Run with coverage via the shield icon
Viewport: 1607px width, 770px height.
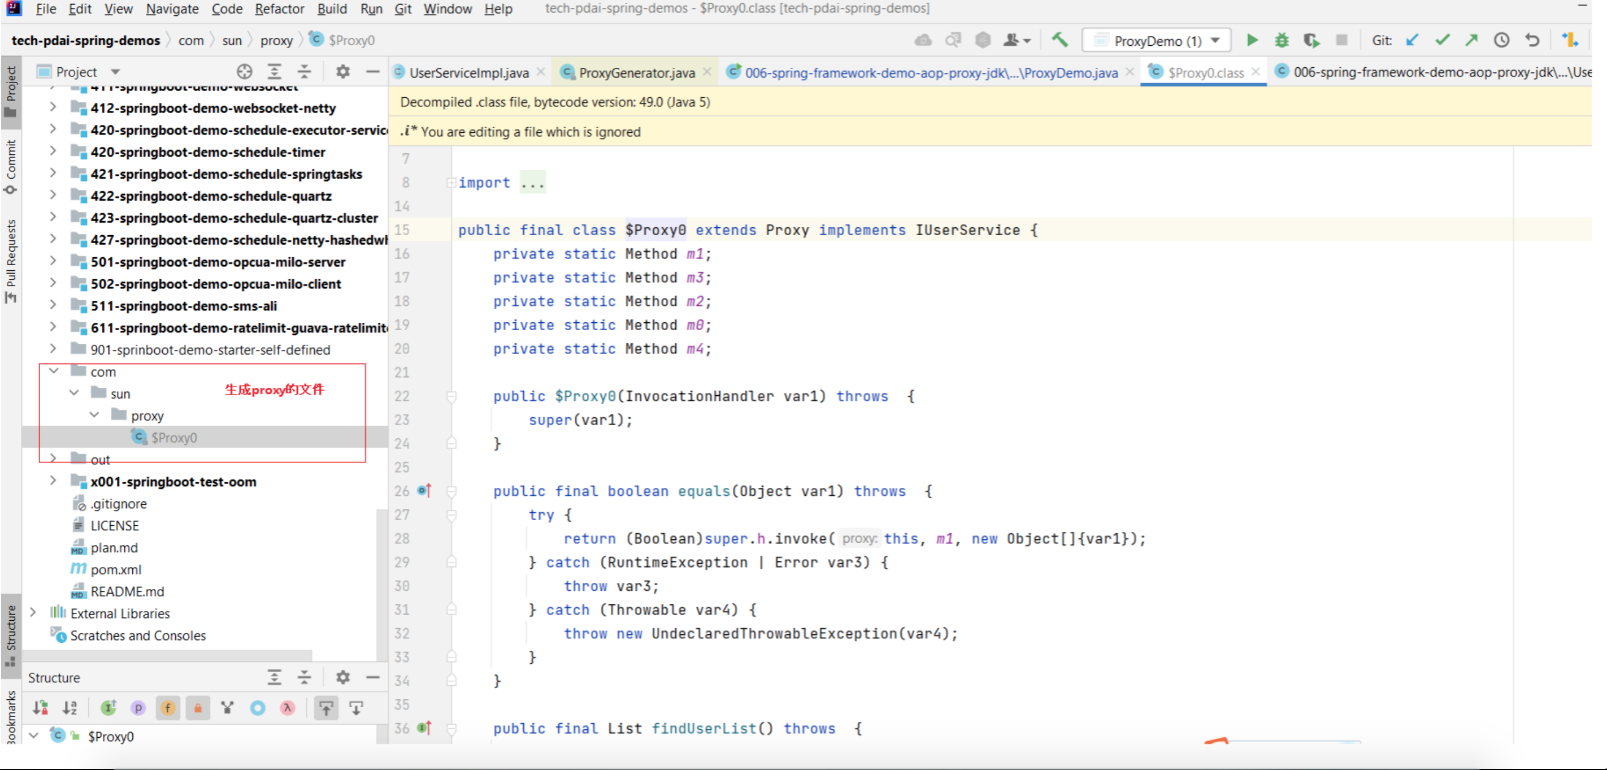click(x=1311, y=41)
